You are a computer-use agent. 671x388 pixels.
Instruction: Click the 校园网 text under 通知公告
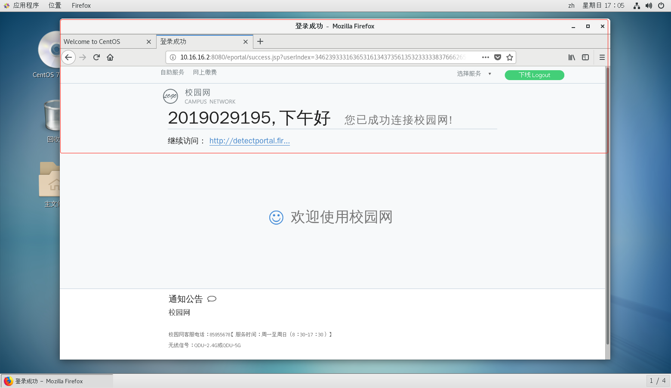pyautogui.click(x=179, y=312)
